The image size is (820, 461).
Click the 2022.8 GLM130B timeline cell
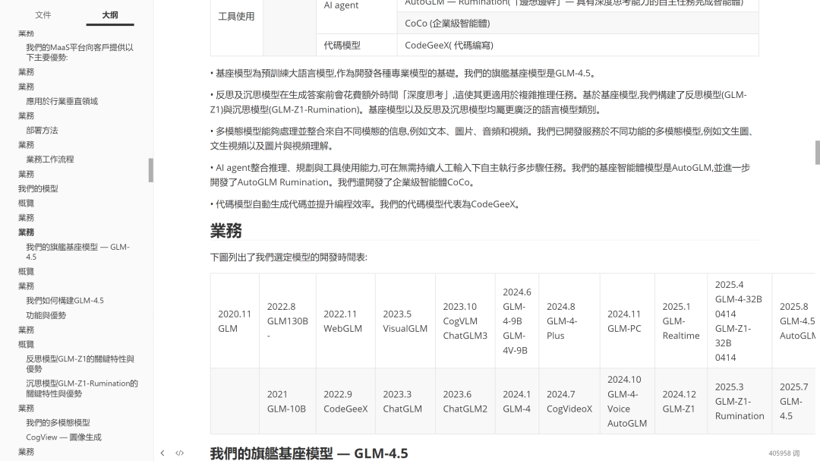coord(288,320)
